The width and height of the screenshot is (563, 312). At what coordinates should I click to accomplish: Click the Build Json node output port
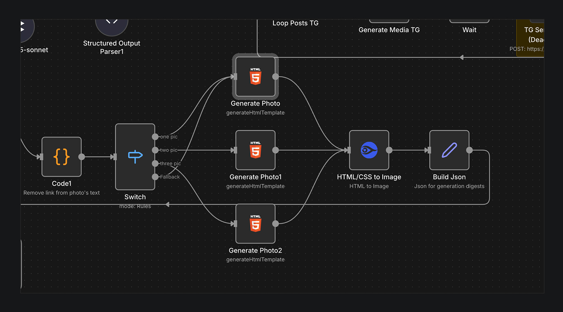coord(469,150)
